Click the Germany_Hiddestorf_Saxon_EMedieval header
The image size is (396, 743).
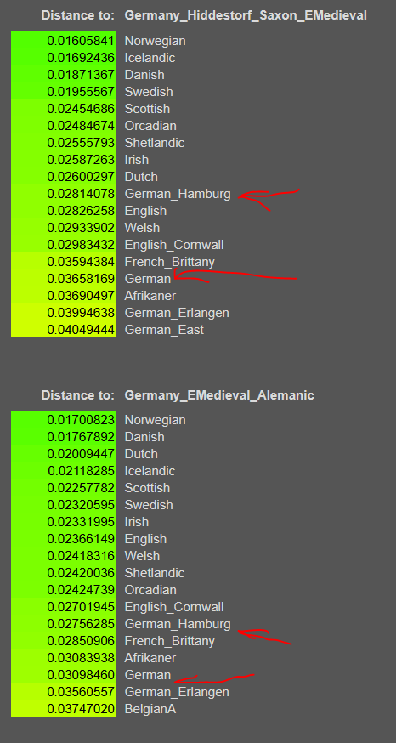[246, 15]
